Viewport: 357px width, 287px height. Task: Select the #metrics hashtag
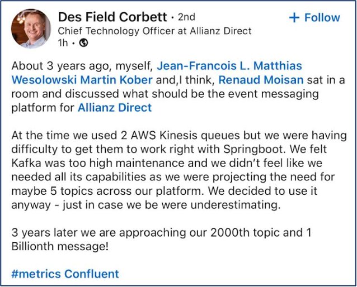tap(36, 274)
